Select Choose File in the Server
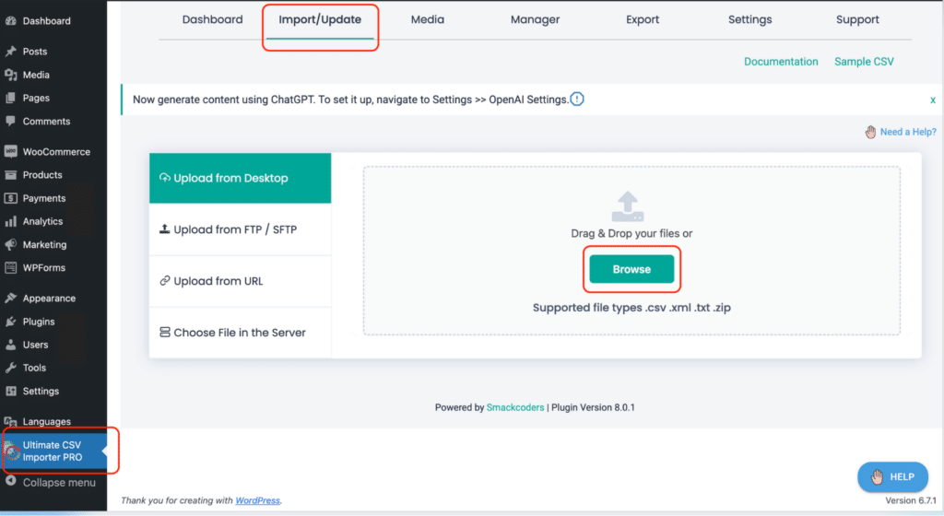 [241, 333]
